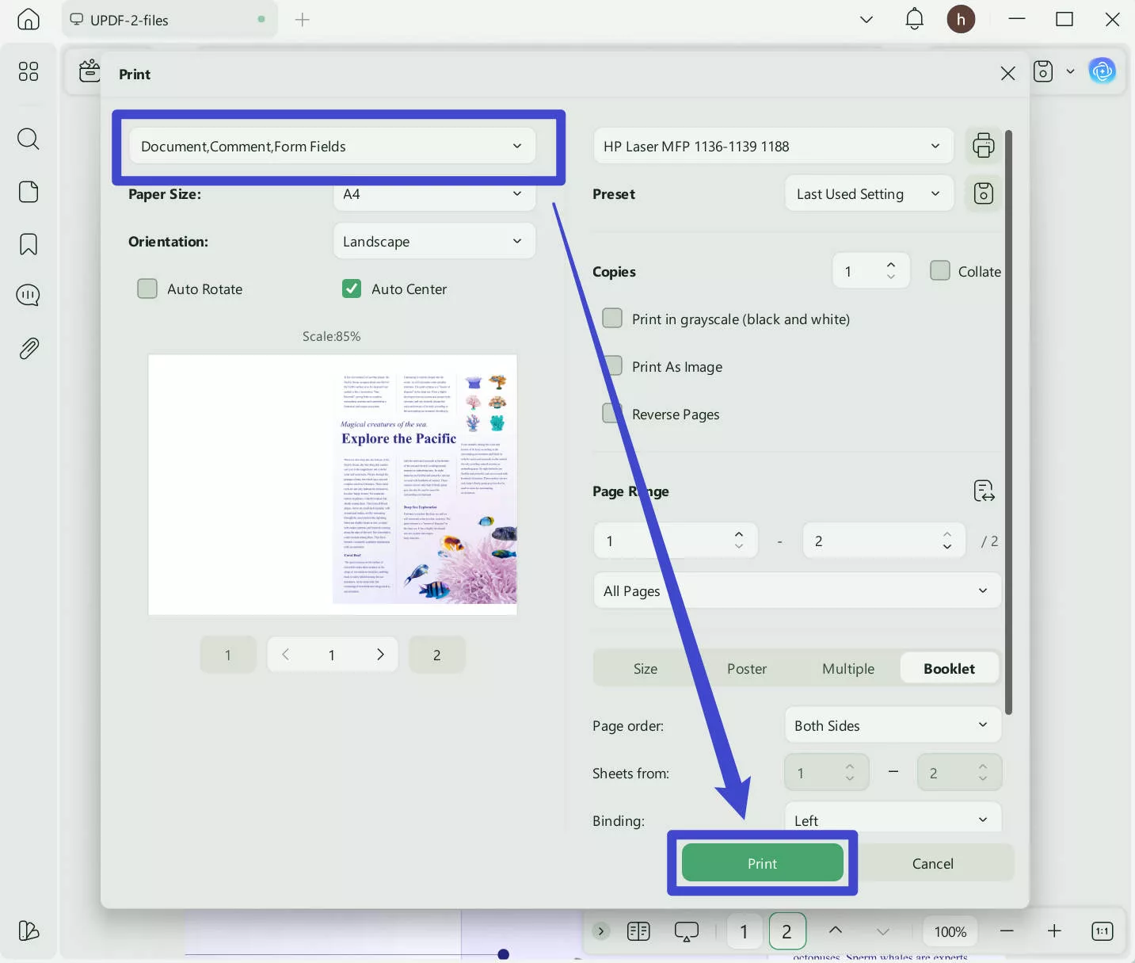Switch to the Poster tab
Image resolution: width=1135 pixels, height=963 pixels.
(x=747, y=668)
